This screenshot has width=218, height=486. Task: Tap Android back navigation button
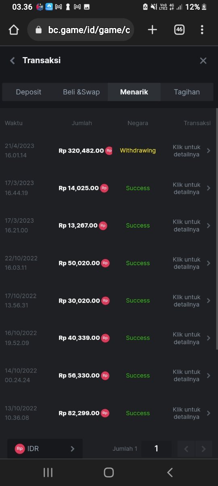click(x=170, y=472)
